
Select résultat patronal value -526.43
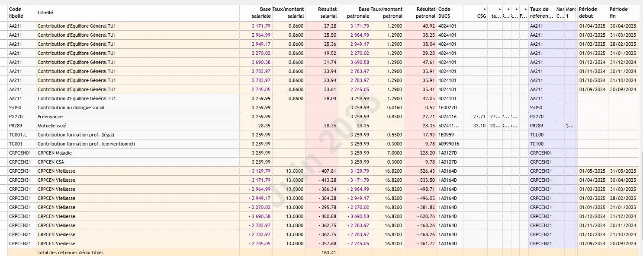(426, 171)
